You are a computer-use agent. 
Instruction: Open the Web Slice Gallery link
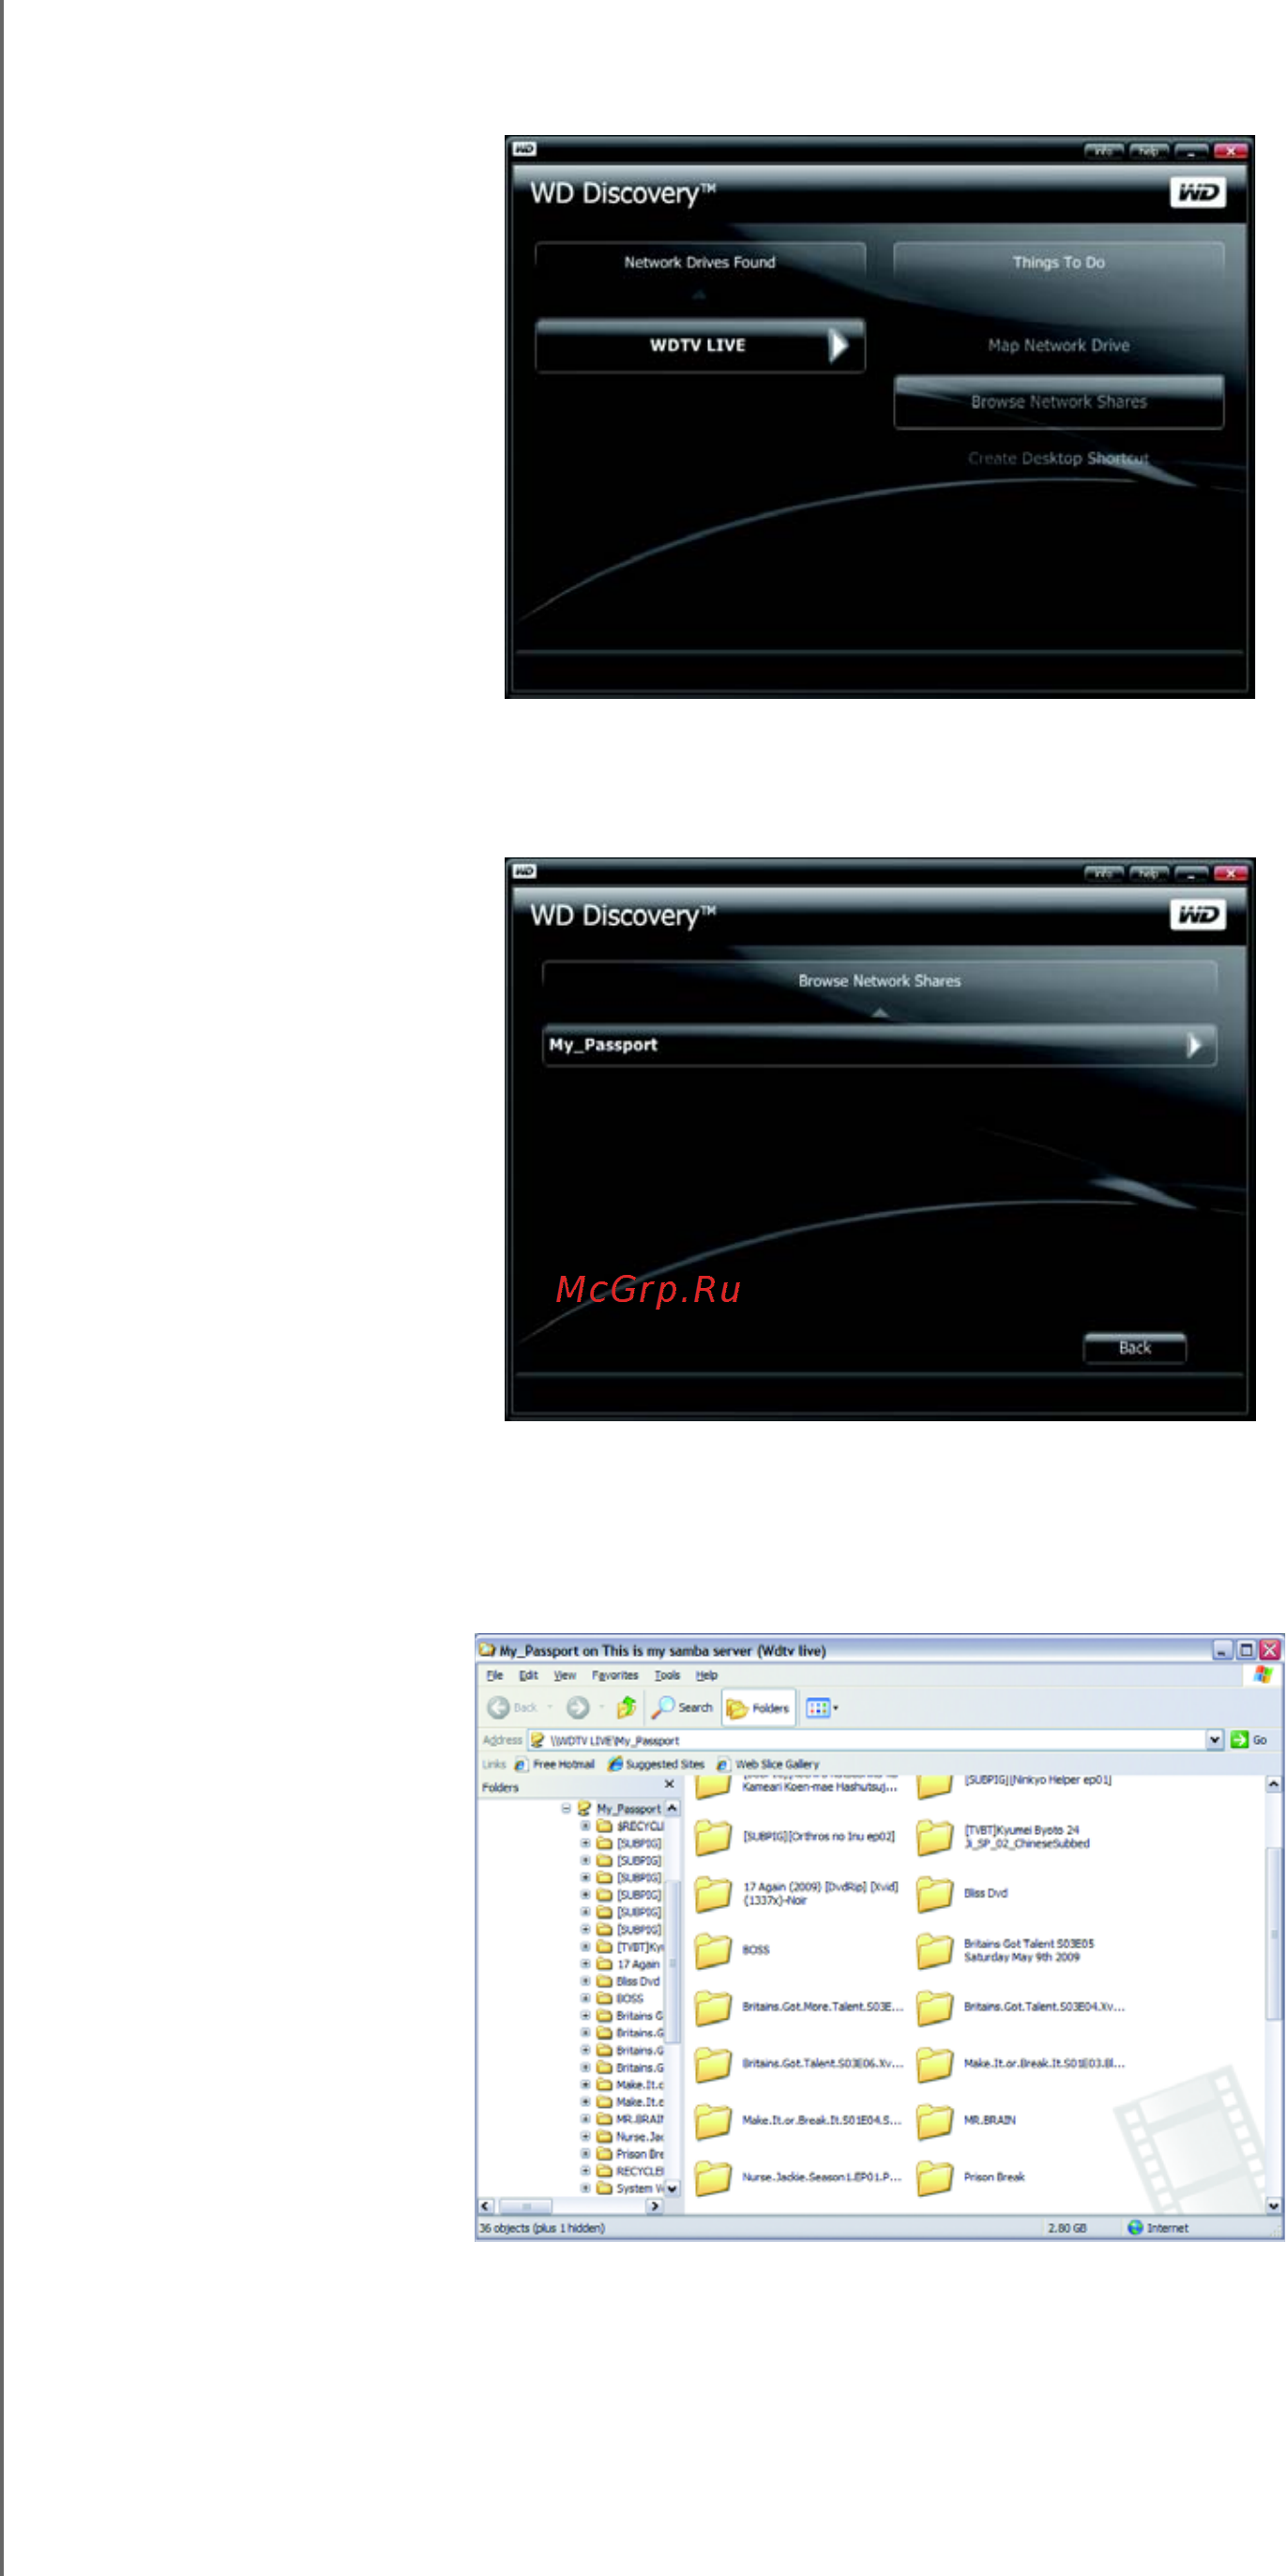click(x=768, y=1764)
